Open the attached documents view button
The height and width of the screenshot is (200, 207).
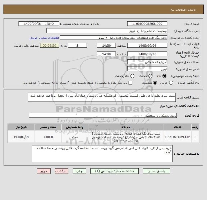click(114, 171)
